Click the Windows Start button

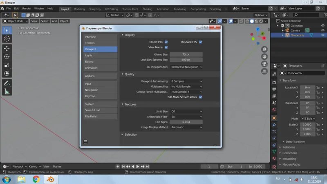point(6,180)
